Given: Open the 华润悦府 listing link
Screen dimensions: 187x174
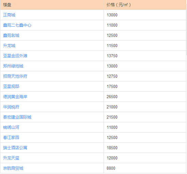Looking at the screenshot, I should [x=11, y=107].
